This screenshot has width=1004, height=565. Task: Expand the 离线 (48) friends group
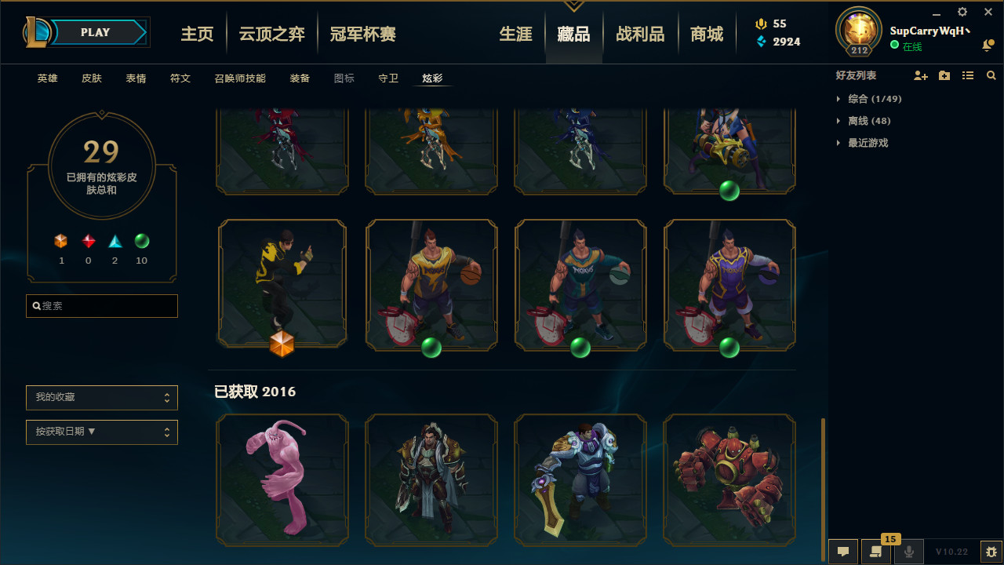coord(864,121)
